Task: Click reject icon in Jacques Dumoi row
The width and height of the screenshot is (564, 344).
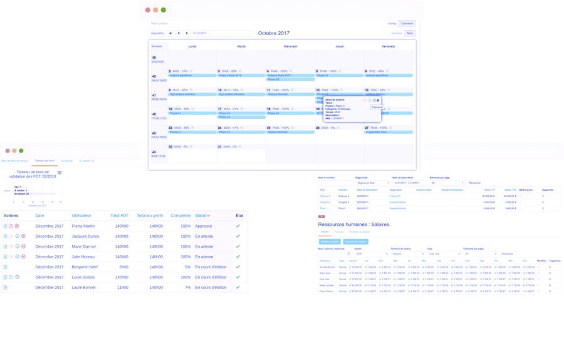Action: coord(23,236)
